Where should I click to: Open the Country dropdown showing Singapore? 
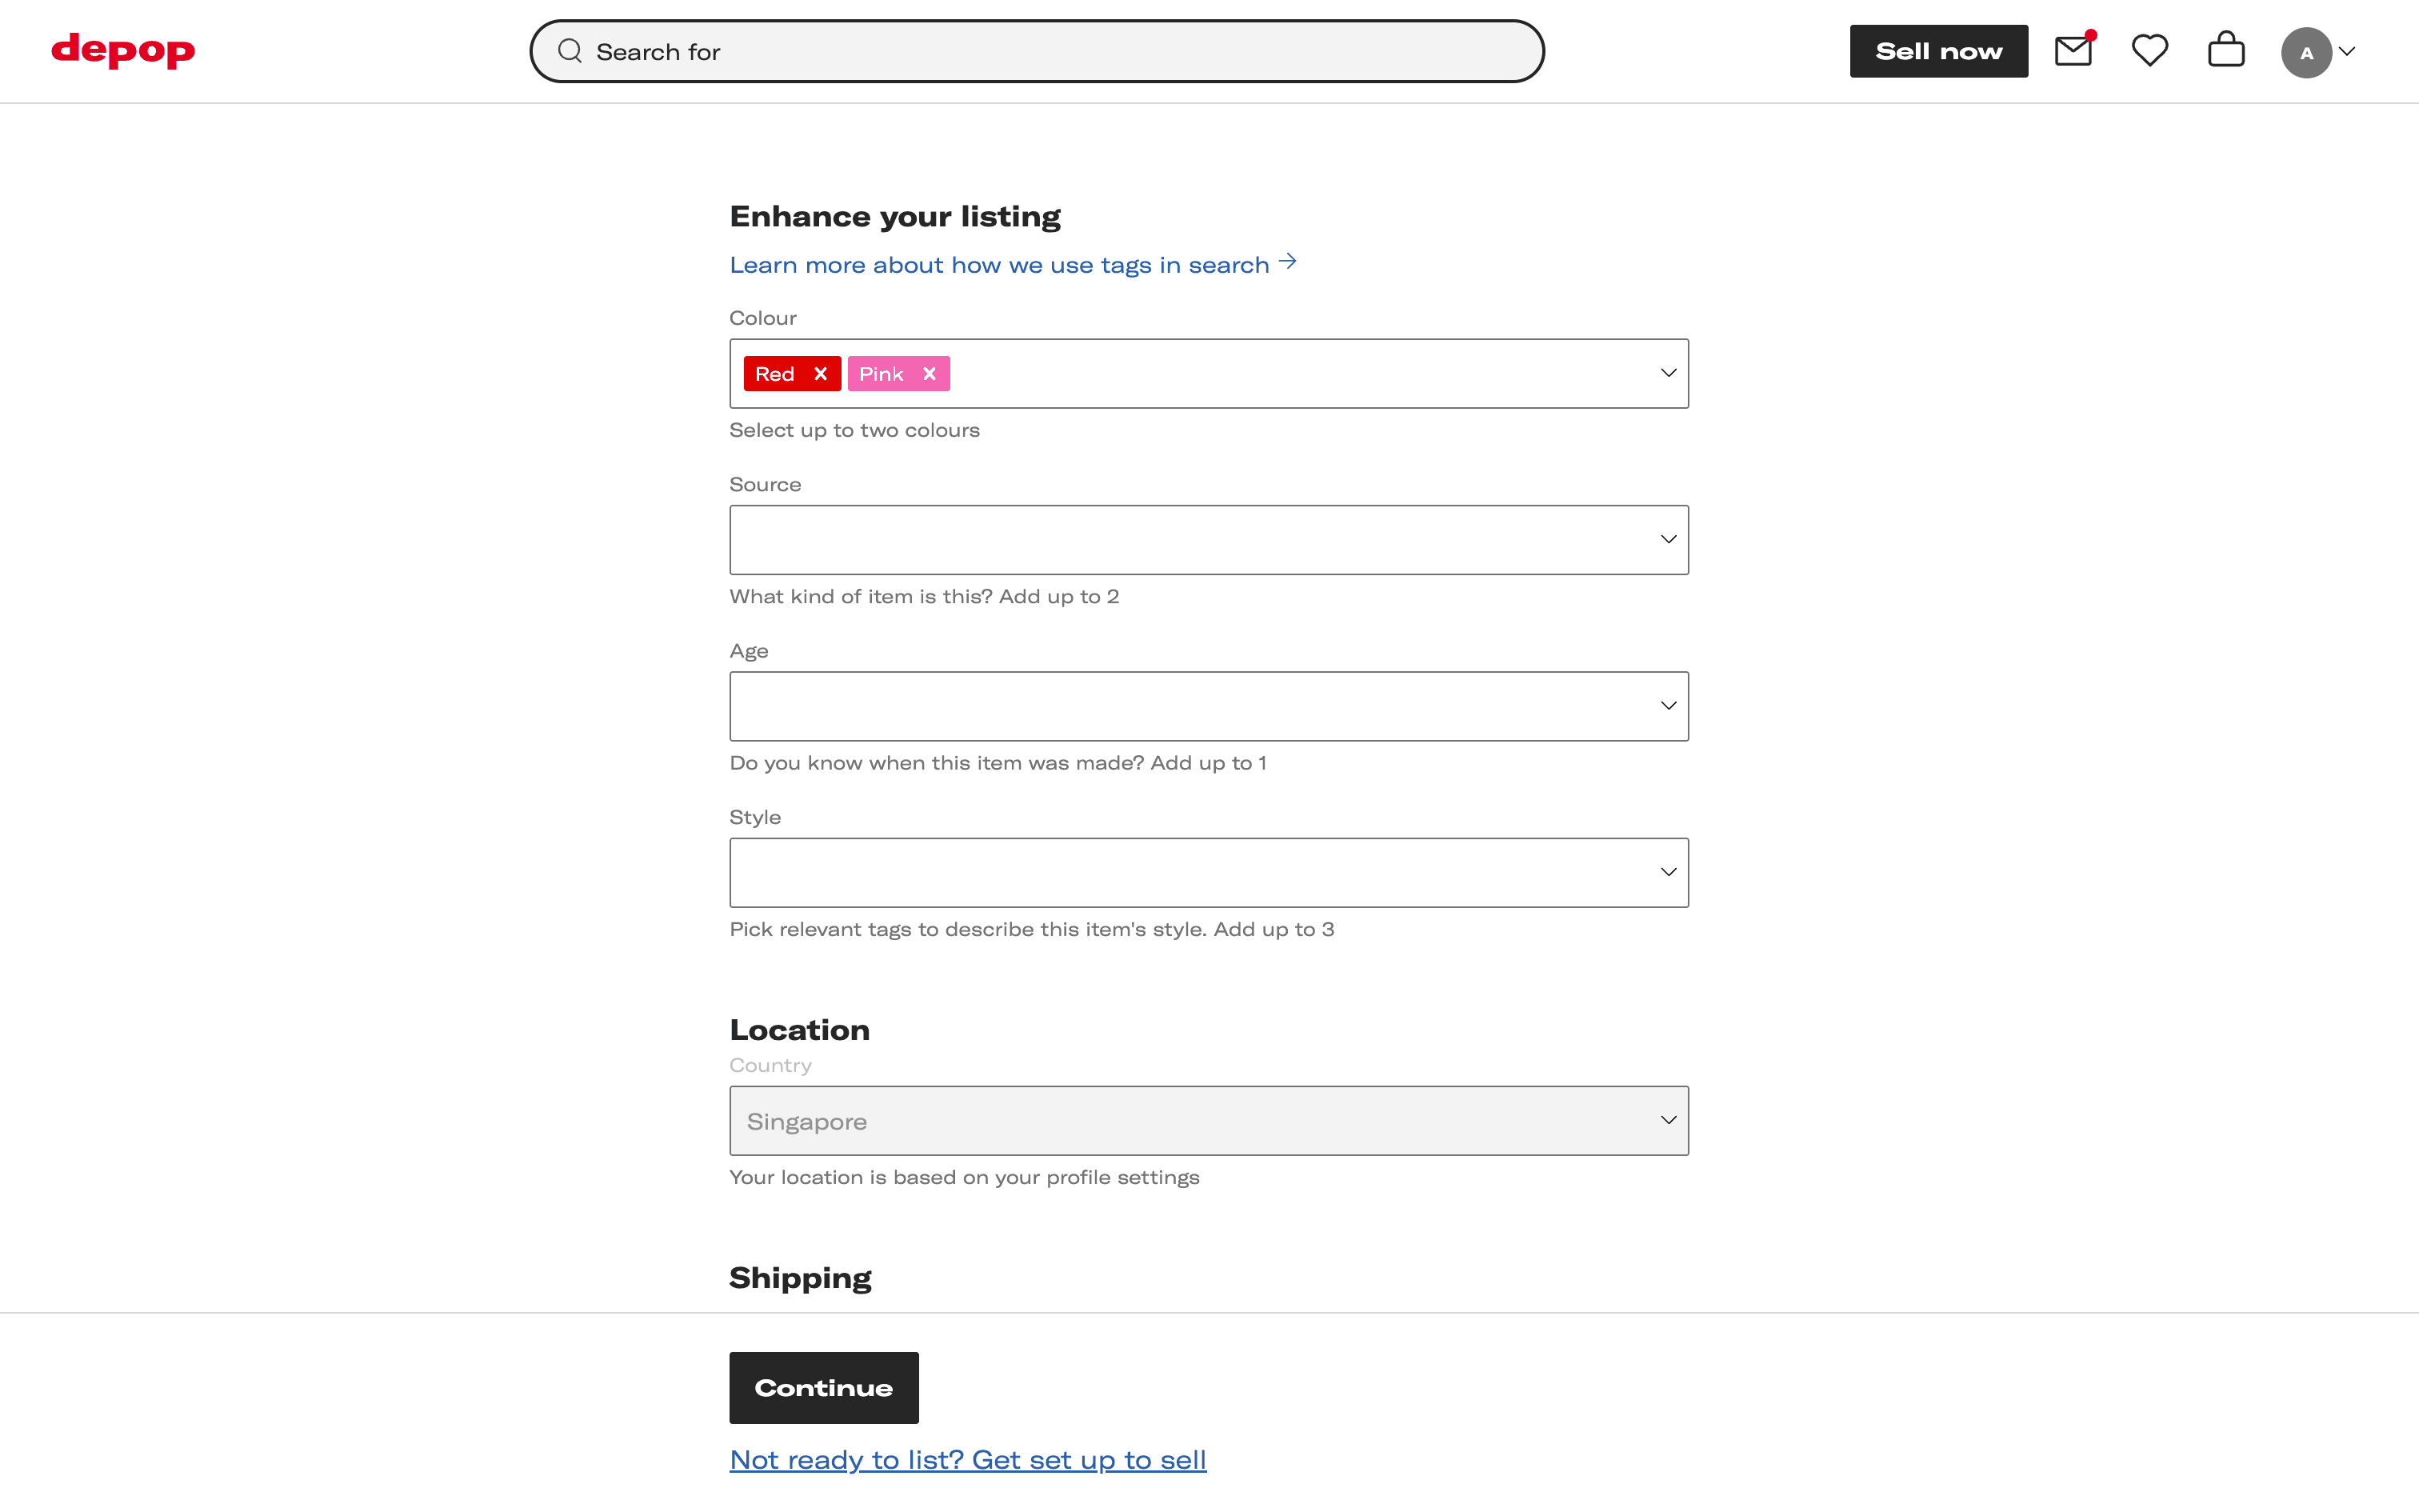1209,1121
